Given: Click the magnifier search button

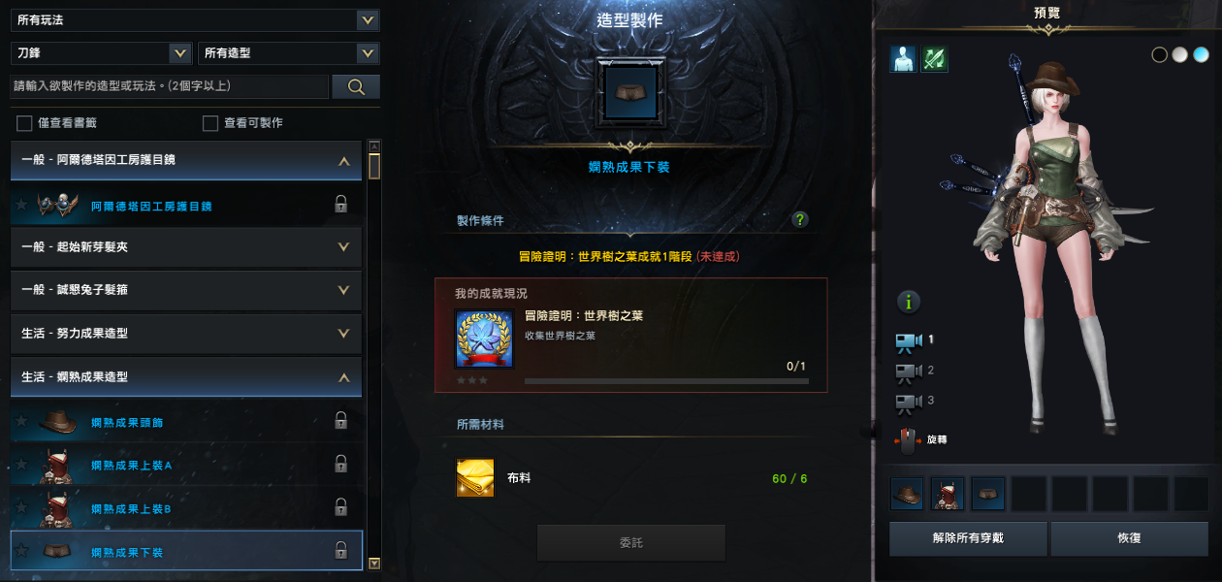Looking at the screenshot, I should click(356, 87).
